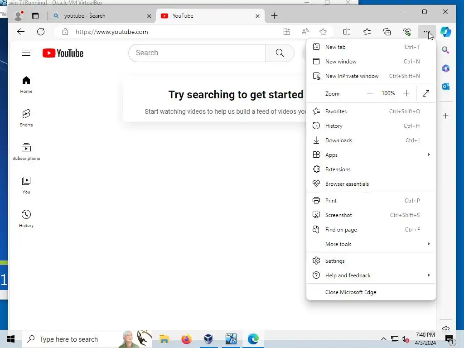The image size is (464, 348).
Task: Close the youtube - Search tab
Action: (x=149, y=16)
